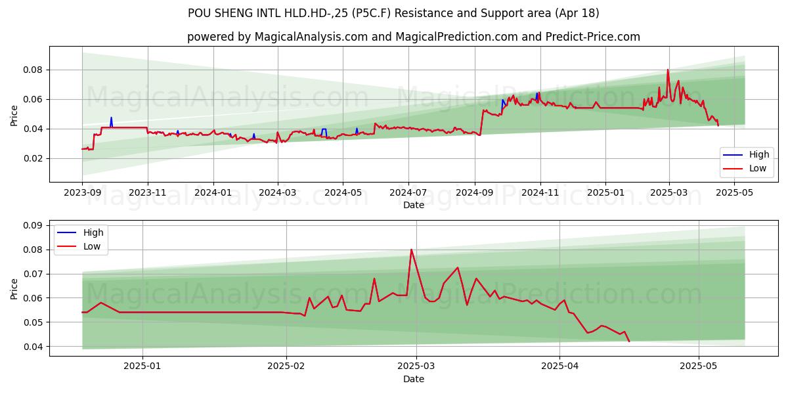The height and width of the screenshot is (394, 788).
Task: Click the bottom chart 'Price' axis label
Action: [14, 289]
